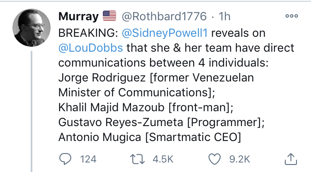The image size is (311, 172).
Task: Like the tweet with the heart icon
Action: (x=214, y=159)
